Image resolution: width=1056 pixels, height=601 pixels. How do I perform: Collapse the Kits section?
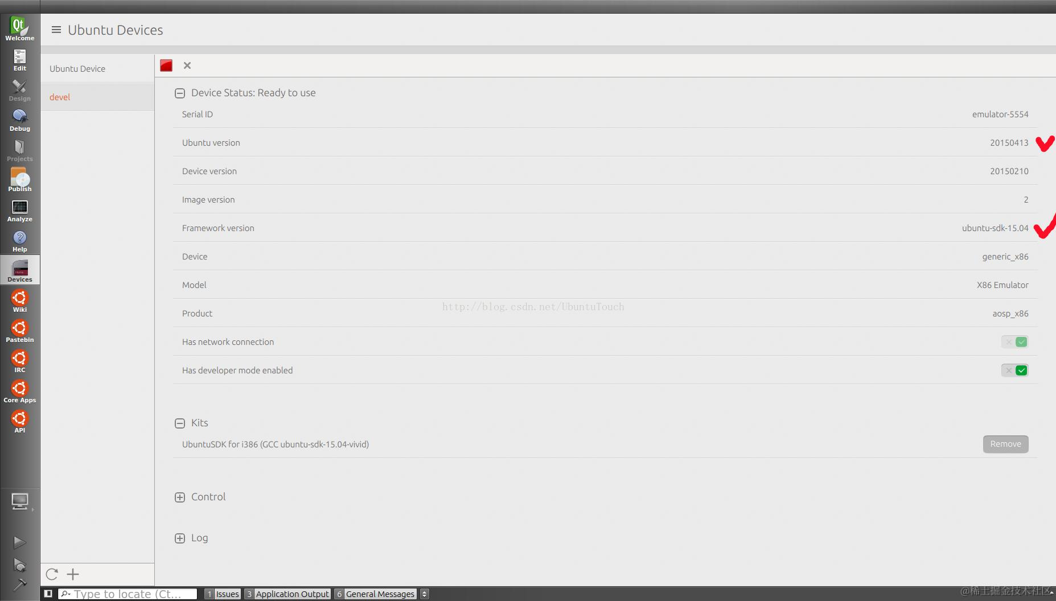pyautogui.click(x=180, y=423)
